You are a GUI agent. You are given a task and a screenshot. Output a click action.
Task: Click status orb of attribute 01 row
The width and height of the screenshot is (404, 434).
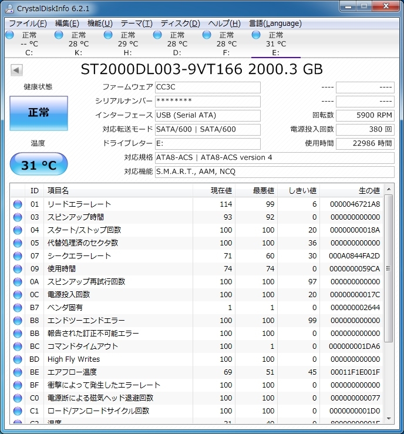[x=18, y=204]
